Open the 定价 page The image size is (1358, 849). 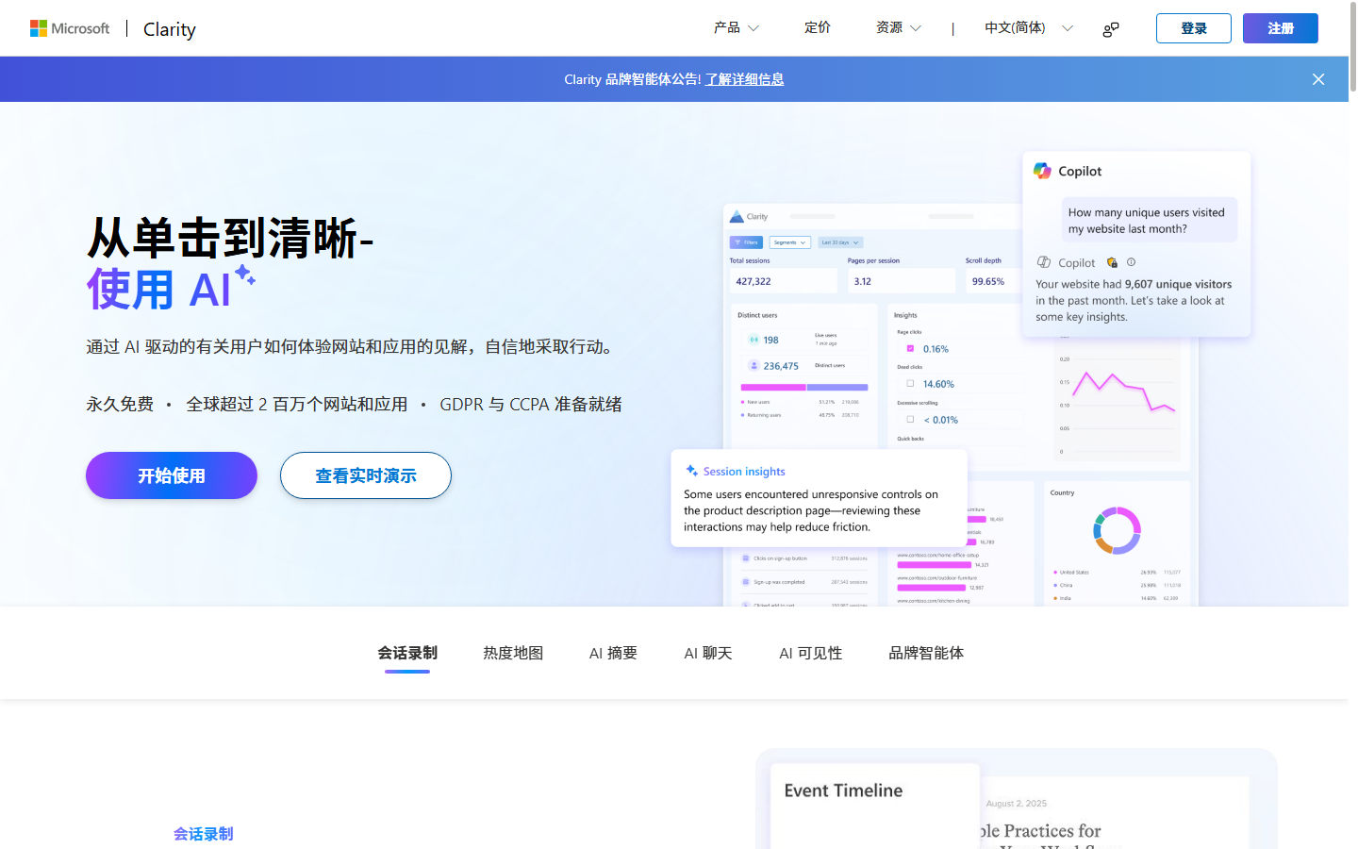click(x=818, y=28)
